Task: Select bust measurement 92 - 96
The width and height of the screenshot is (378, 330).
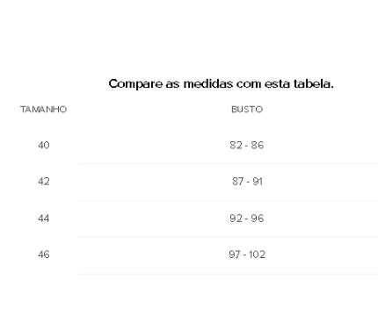Action: point(247,219)
